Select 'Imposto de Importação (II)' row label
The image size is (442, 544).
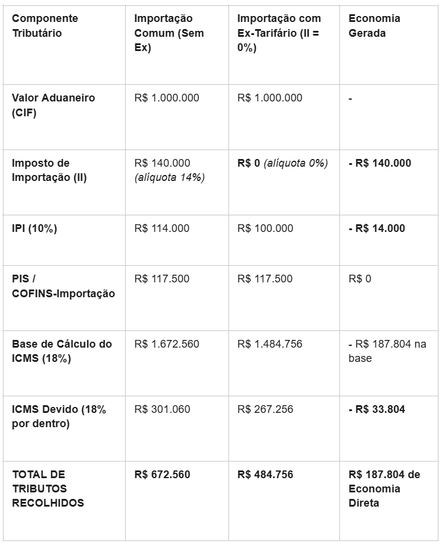click(x=49, y=170)
